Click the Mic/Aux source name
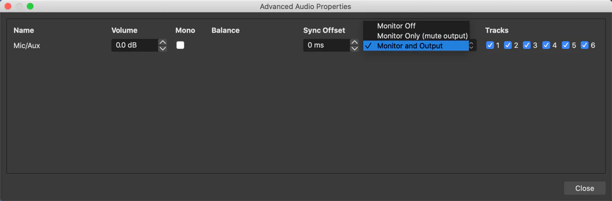This screenshot has width=612, height=201. [x=27, y=46]
